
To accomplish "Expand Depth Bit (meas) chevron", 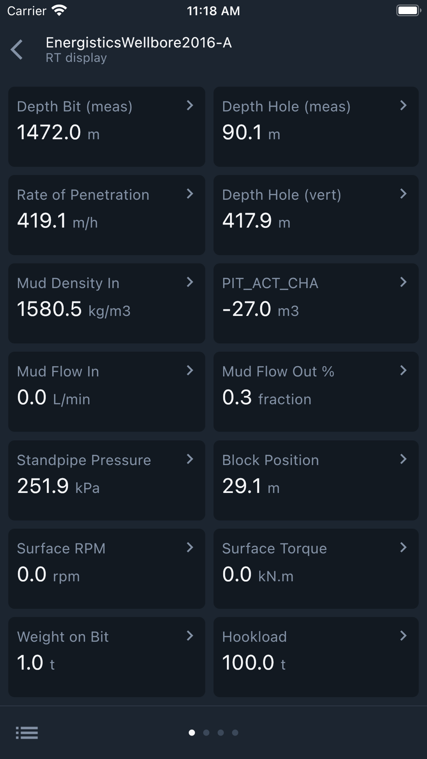I will (x=190, y=105).
